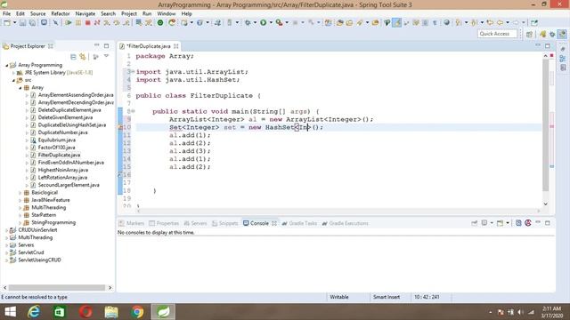Click the error marker on line 10
The height and width of the screenshot is (320, 570).
click(x=120, y=127)
